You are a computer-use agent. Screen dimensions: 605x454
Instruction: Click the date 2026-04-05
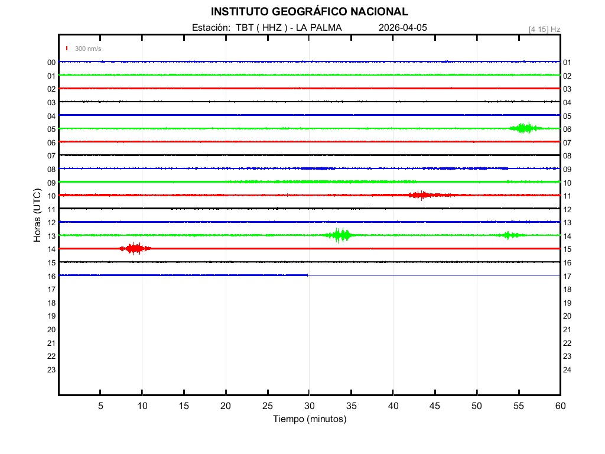click(402, 28)
